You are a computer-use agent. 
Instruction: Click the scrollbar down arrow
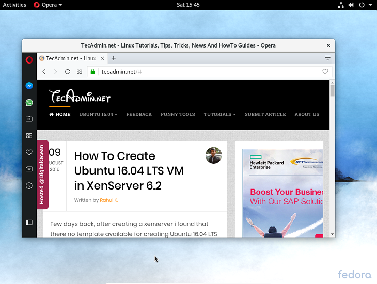coord(332,234)
